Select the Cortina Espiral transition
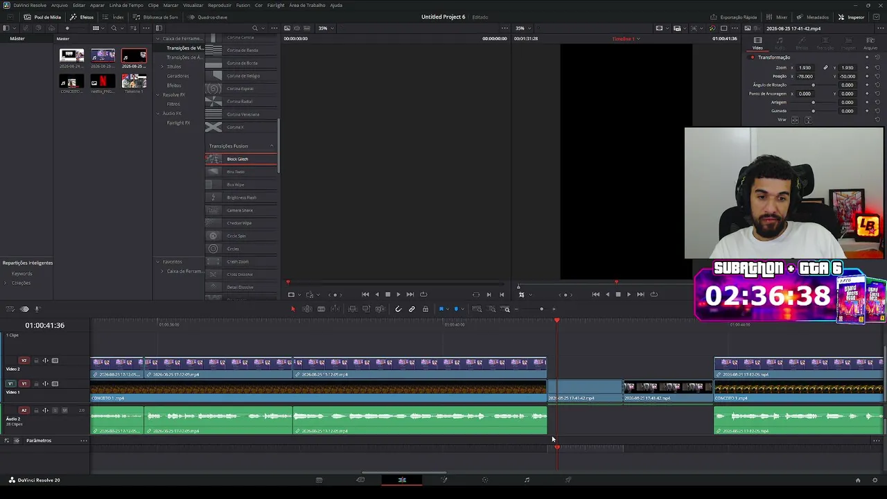 point(241,89)
